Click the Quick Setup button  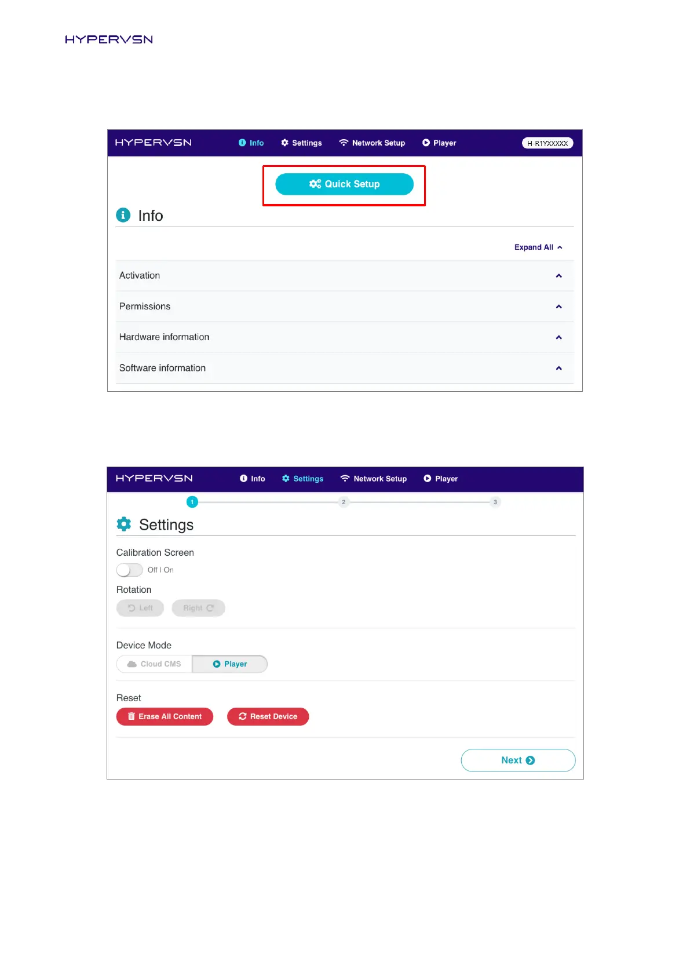pyautogui.click(x=344, y=184)
